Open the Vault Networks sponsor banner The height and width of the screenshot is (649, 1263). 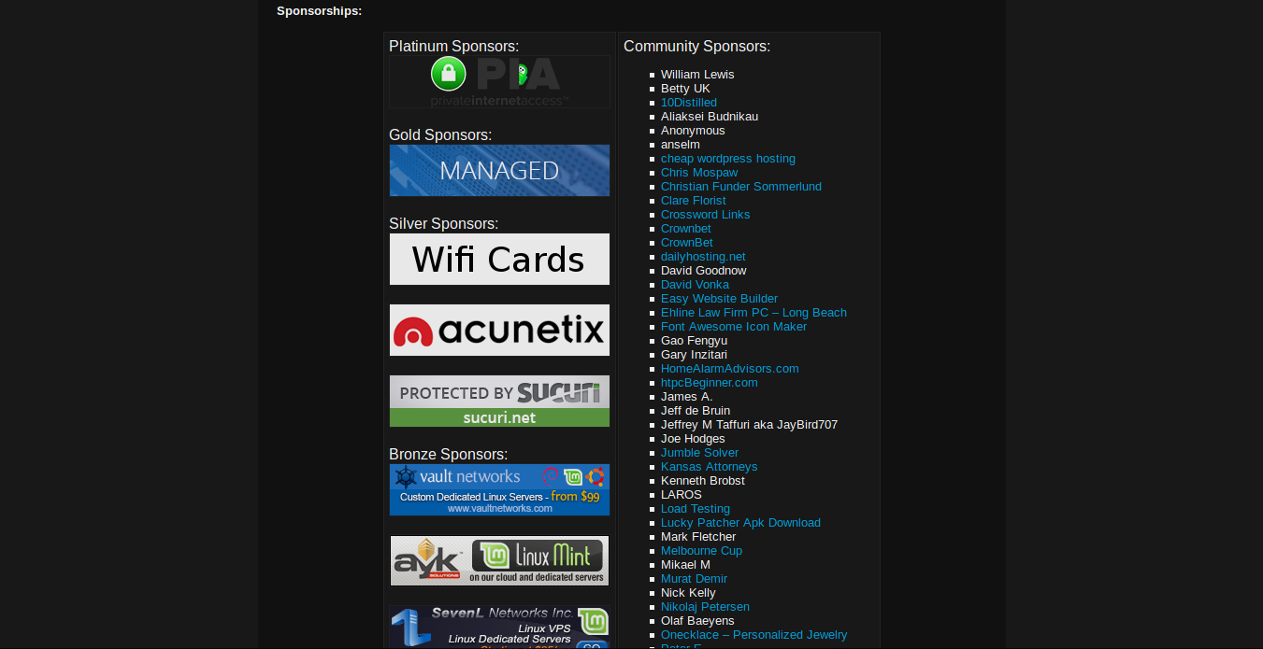pos(499,489)
